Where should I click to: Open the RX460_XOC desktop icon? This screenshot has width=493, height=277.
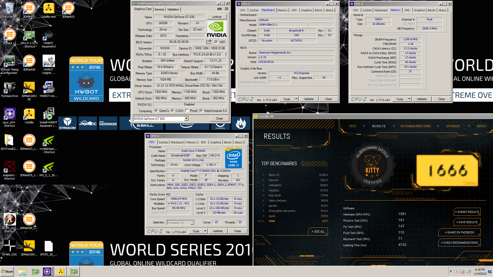(x=10, y=248)
